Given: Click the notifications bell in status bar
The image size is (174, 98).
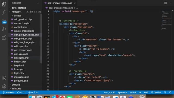Looking at the screenshot, I should click(x=170, y=93).
